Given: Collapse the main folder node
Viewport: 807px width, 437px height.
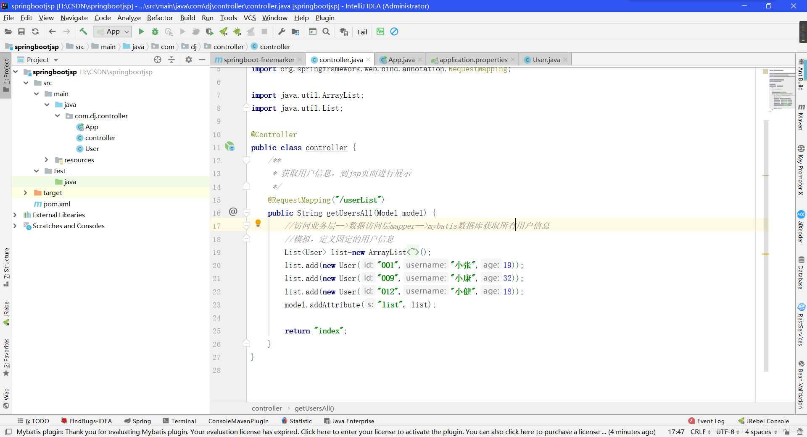Looking at the screenshot, I should pos(37,94).
